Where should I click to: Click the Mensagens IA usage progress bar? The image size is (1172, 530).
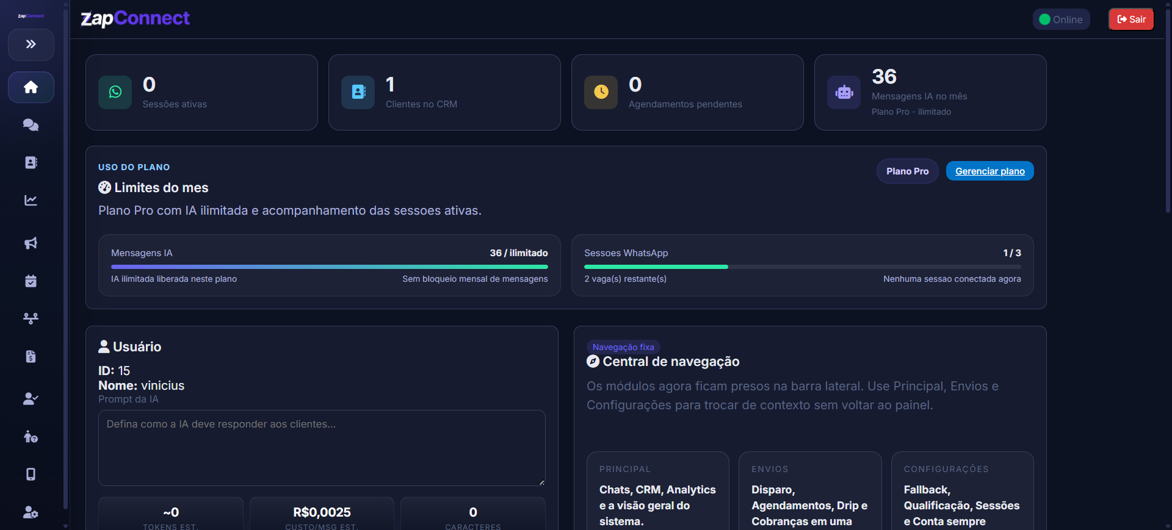(330, 267)
